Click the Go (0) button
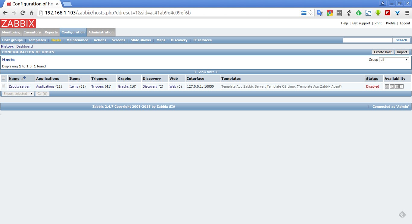Screen dimensions: 412x224 point(42,94)
